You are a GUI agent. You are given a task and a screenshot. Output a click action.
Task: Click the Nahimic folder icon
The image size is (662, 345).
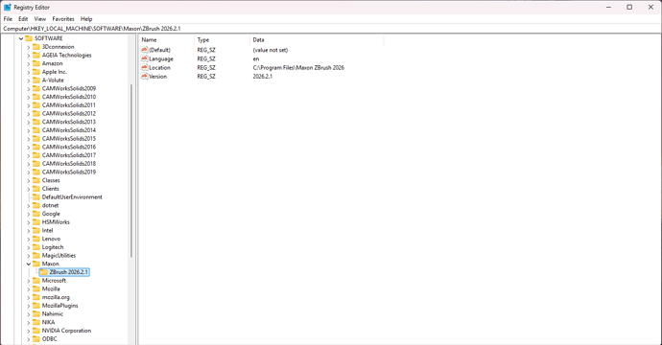(x=36, y=313)
